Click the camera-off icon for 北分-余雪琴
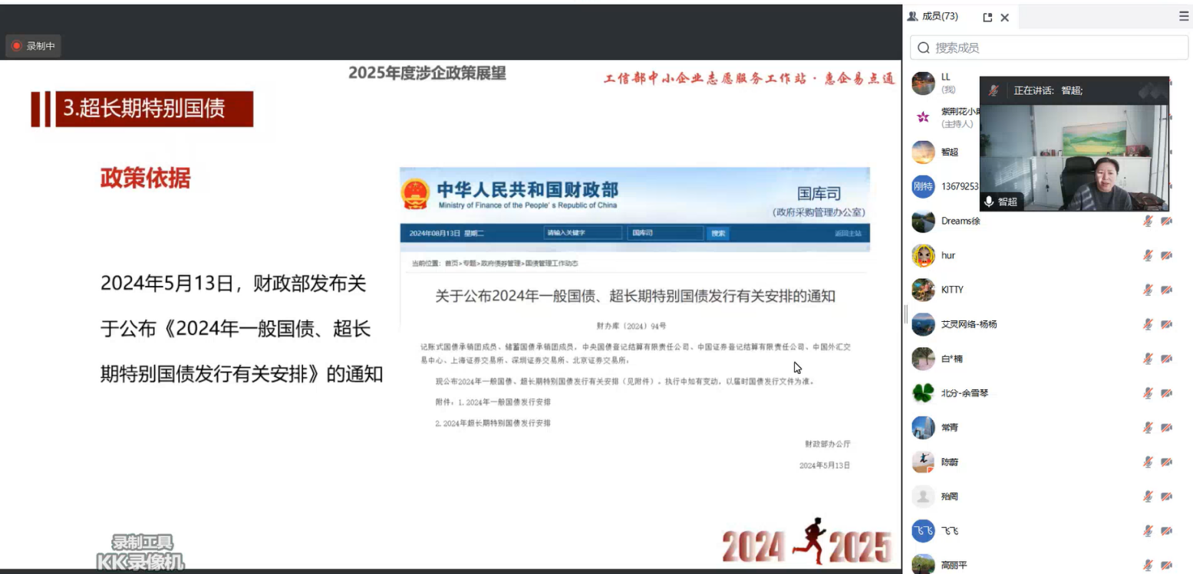1193x574 pixels. click(1166, 393)
